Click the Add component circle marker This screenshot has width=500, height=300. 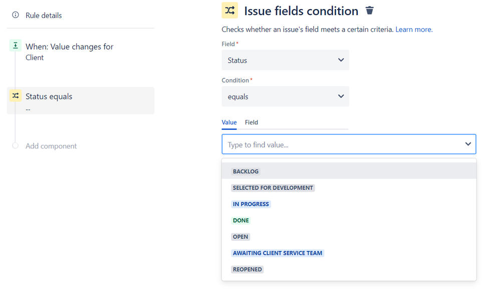coord(16,146)
